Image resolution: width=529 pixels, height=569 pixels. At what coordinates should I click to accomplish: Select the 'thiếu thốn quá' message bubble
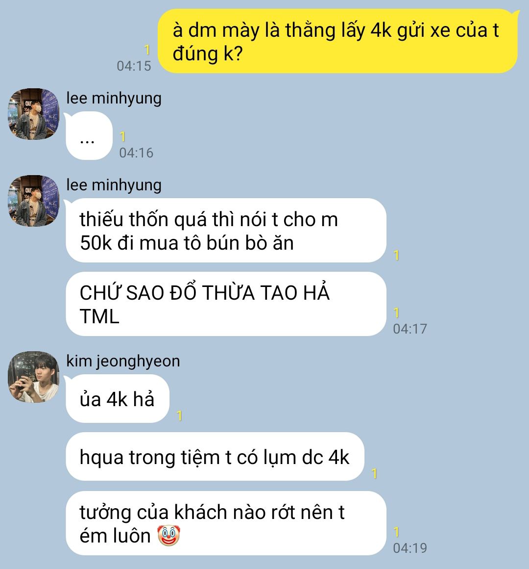point(226,231)
